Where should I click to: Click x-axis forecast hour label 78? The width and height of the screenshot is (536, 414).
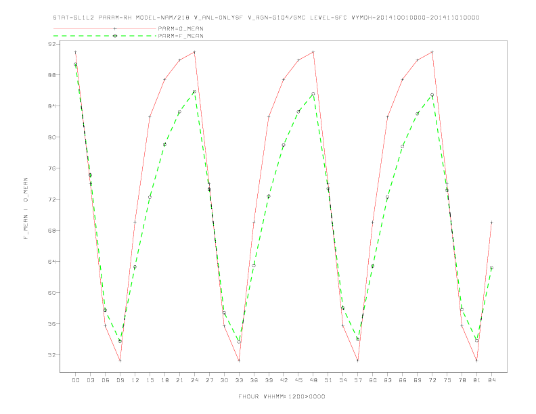[x=462, y=380]
